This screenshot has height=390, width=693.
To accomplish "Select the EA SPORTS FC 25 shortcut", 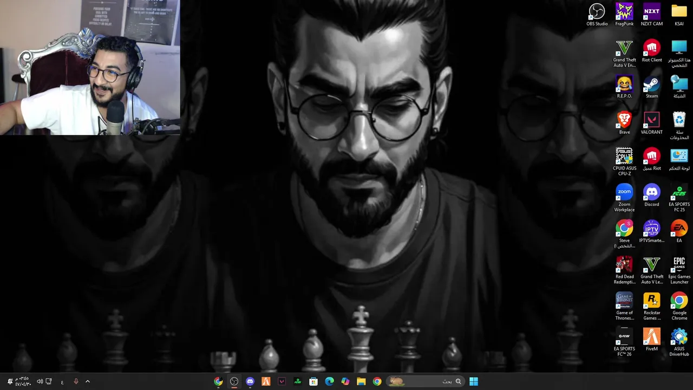I will [x=679, y=198].
